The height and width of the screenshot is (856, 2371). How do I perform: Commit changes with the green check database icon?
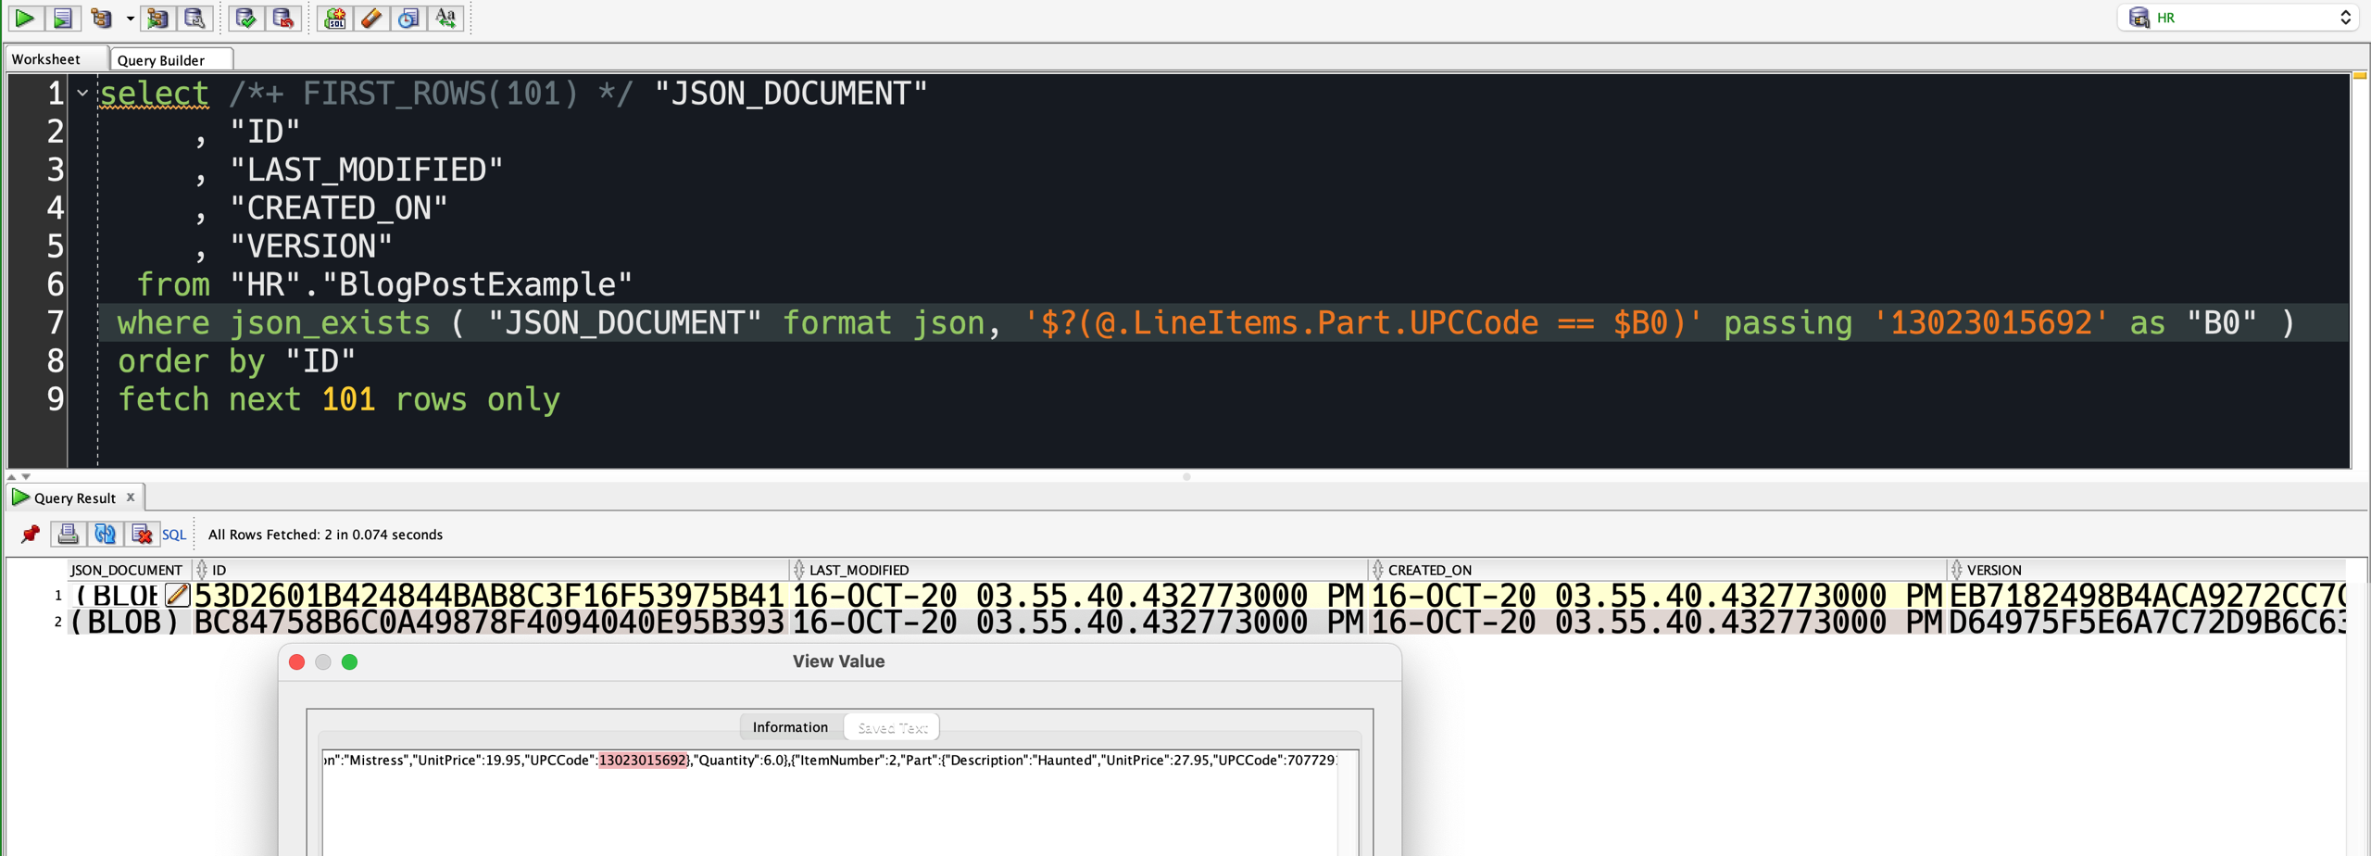tap(245, 18)
